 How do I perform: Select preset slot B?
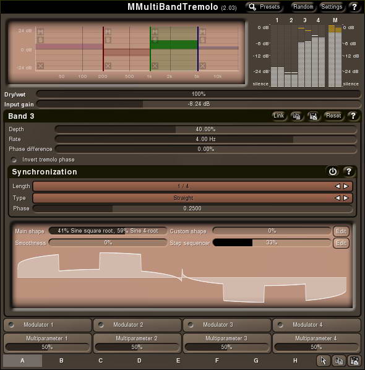61,361
